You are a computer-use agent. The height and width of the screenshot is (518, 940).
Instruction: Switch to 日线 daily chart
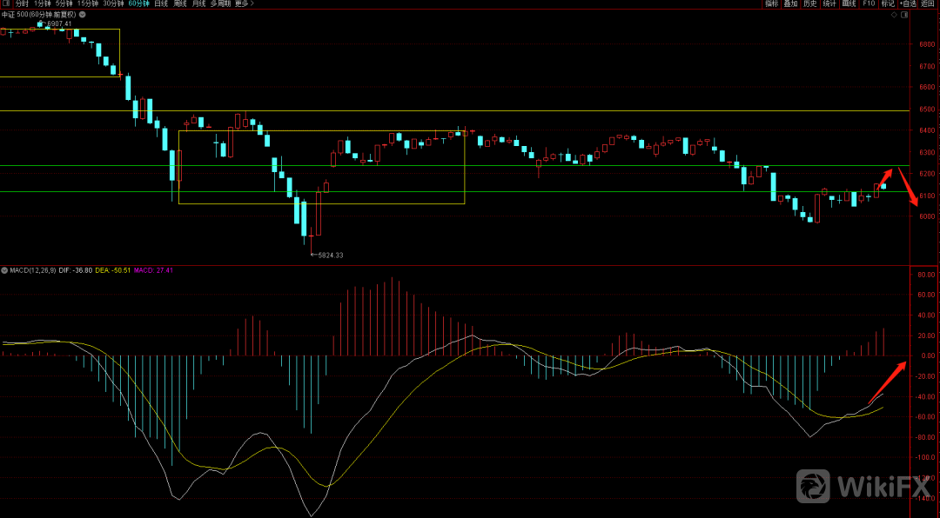161,4
